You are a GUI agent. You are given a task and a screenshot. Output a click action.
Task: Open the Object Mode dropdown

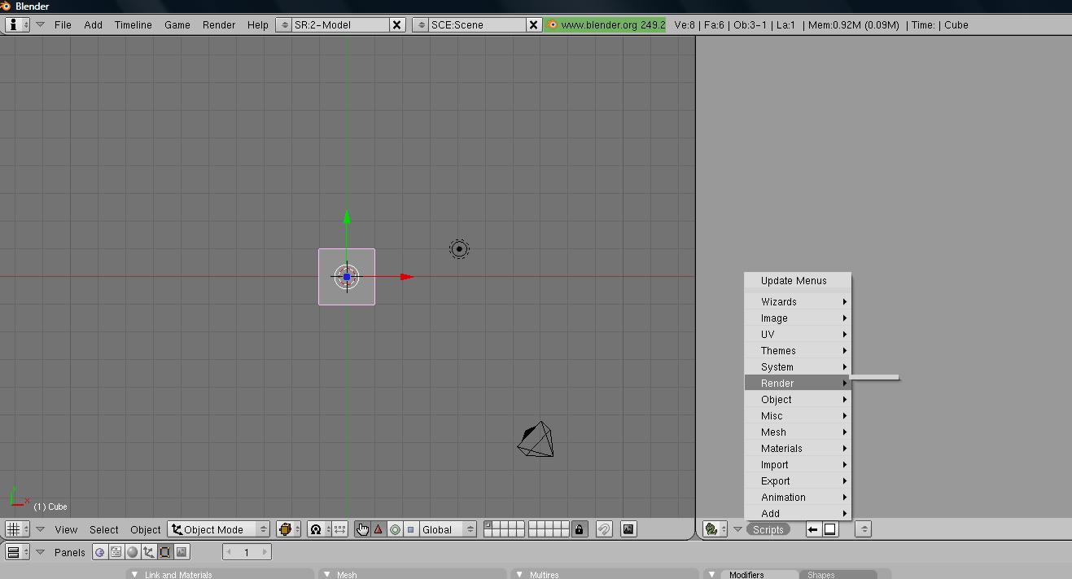(x=218, y=529)
